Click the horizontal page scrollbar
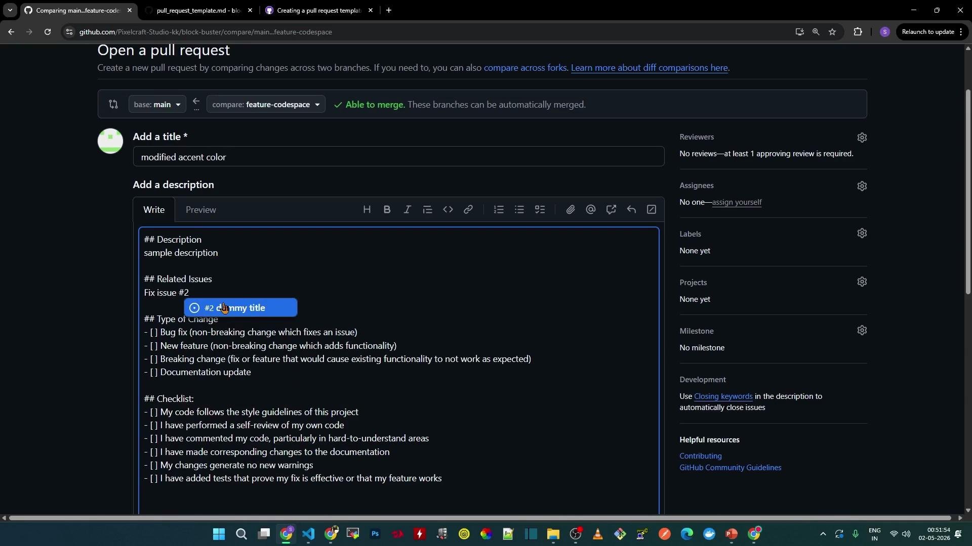 (x=480, y=518)
